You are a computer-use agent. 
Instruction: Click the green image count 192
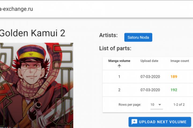coord(174,90)
